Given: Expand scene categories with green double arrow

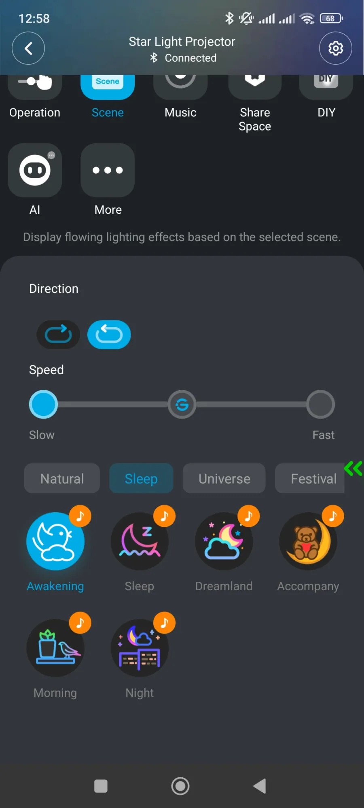Looking at the screenshot, I should 353,469.
